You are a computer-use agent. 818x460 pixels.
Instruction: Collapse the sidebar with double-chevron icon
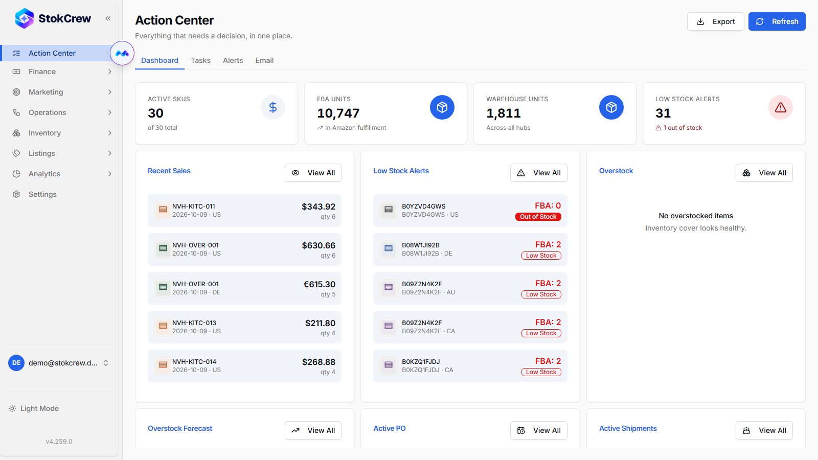(108, 18)
